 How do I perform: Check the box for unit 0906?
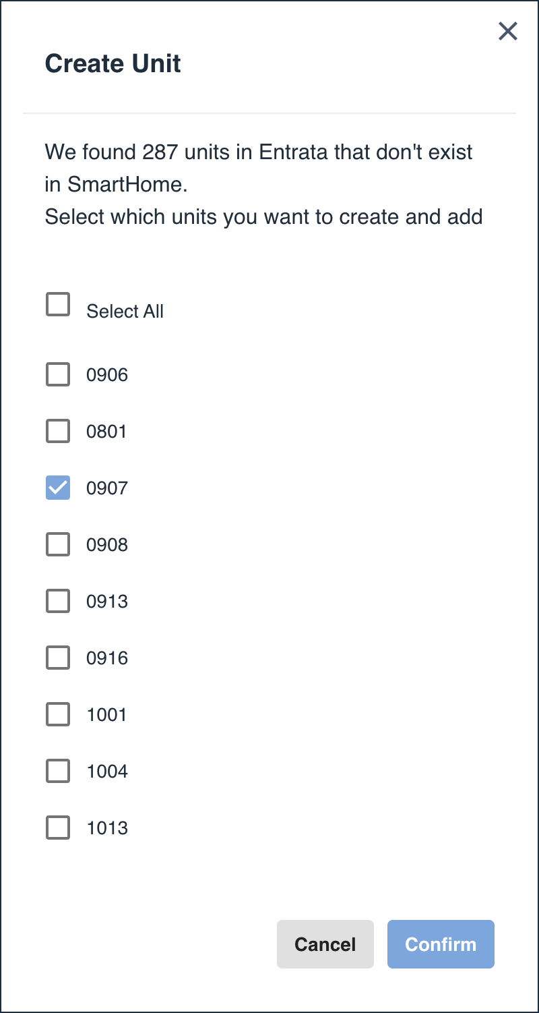58,374
